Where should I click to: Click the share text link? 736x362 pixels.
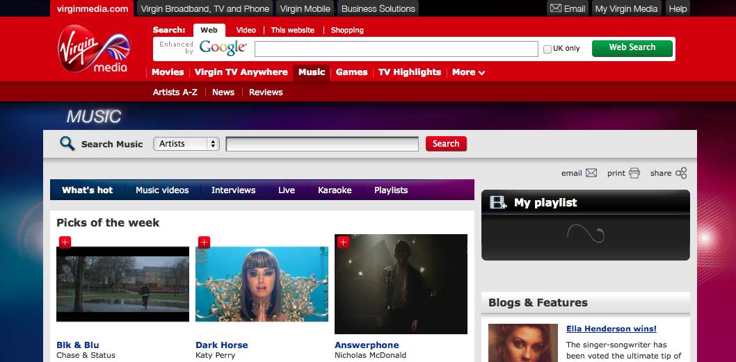[660, 173]
